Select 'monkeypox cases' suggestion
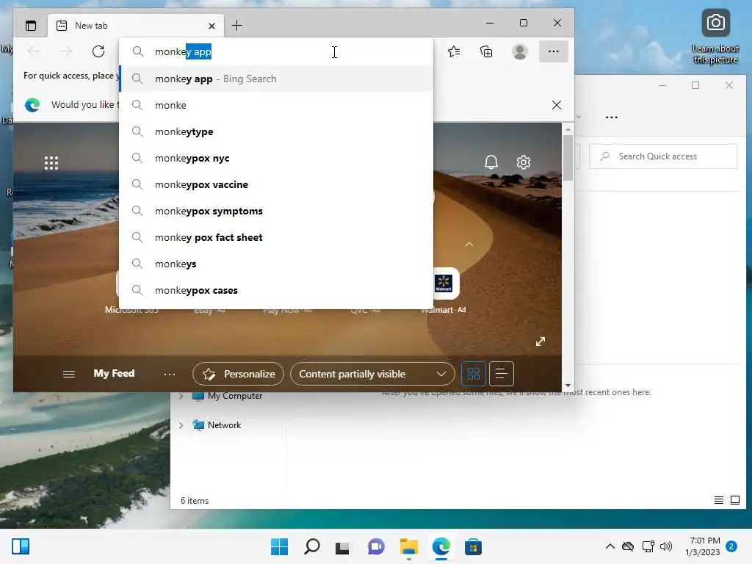Viewport: 752px width, 564px height. [x=277, y=290]
